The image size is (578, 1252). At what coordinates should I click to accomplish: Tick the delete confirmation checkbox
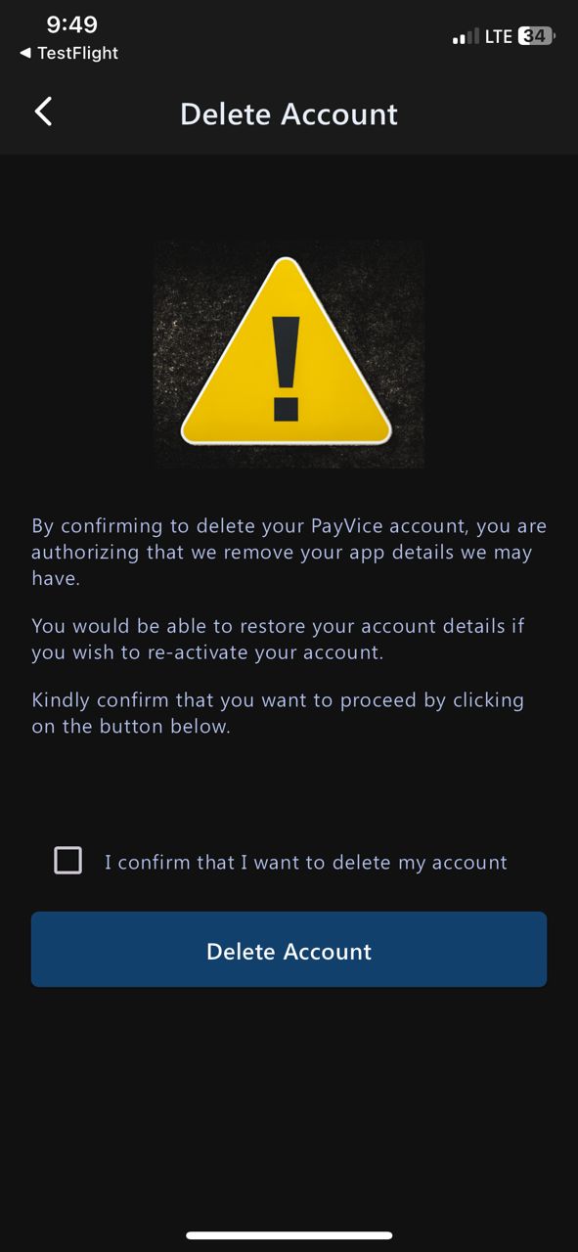point(67,861)
